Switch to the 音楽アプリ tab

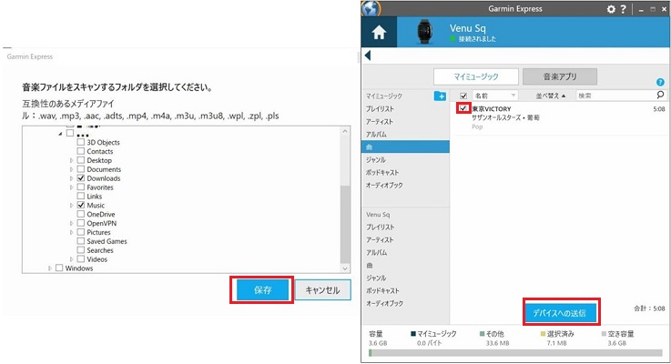click(560, 76)
